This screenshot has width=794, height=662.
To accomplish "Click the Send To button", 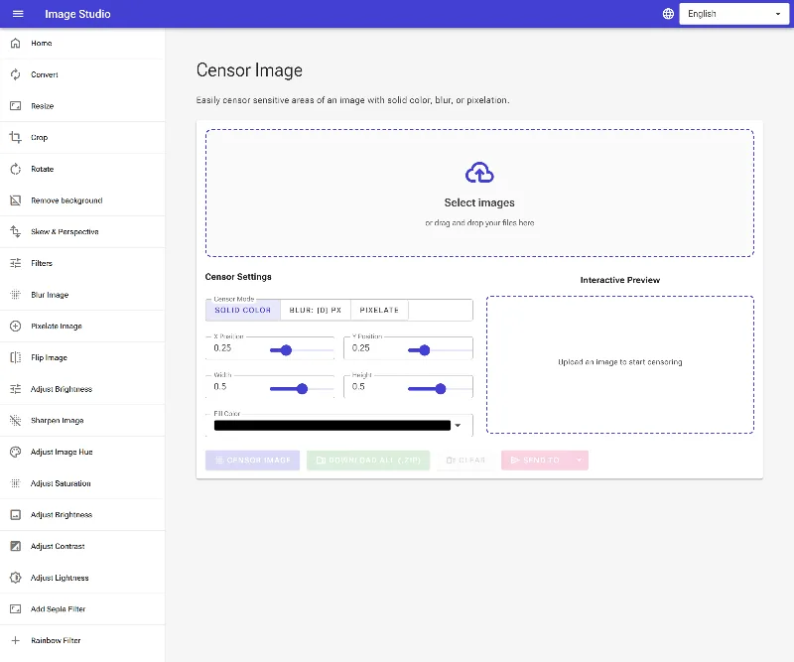I will tap(535, 460).
